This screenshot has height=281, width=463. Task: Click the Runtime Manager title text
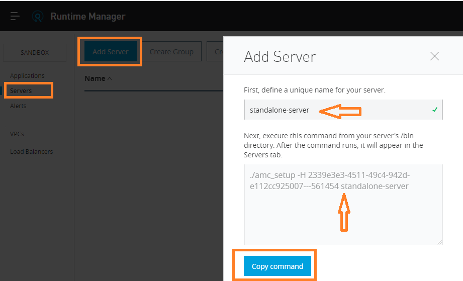[87, 16]
